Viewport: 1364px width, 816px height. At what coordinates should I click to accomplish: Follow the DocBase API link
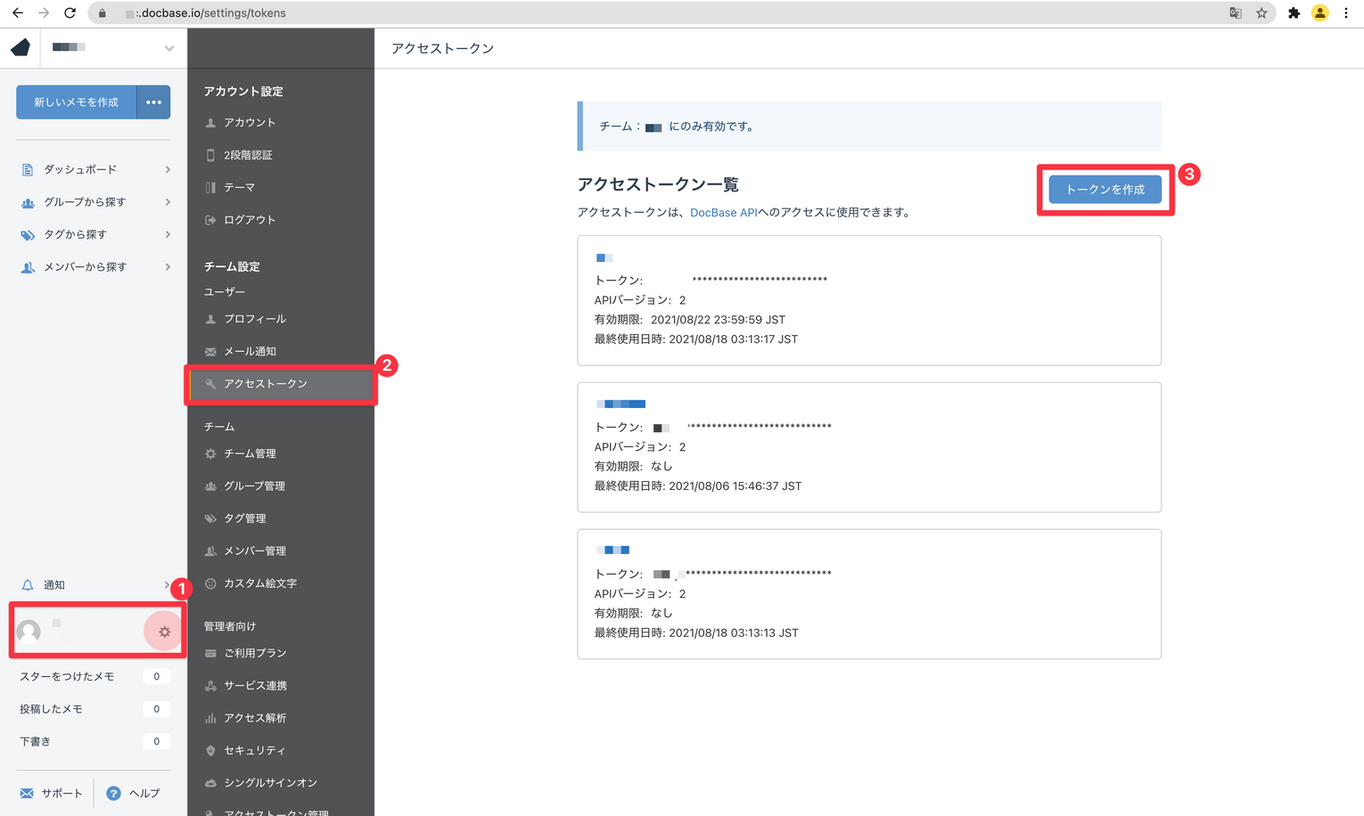point(723,213)
